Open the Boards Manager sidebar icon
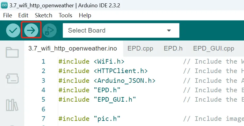 (12, 79)
